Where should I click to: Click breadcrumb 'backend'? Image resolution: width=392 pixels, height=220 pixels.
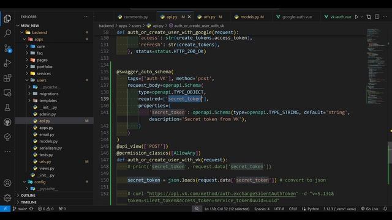tap(106, 26)
